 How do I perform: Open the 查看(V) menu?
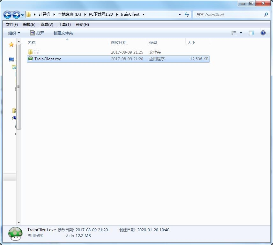(x=47, y=25)
